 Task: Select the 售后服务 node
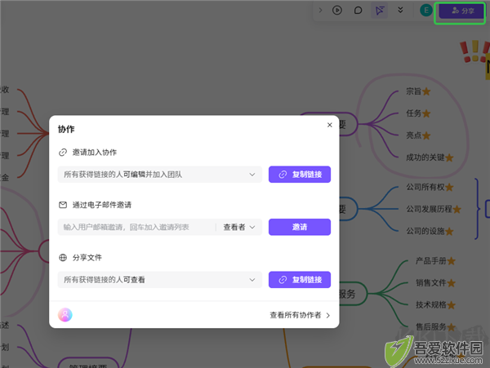(x=431, y=327)
